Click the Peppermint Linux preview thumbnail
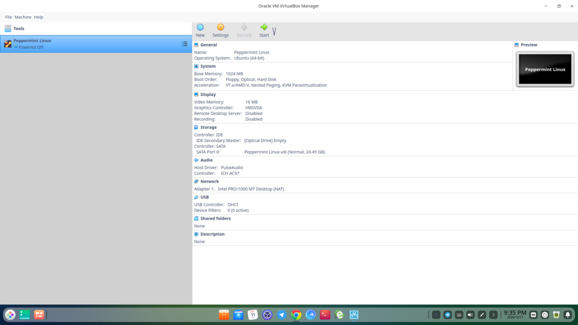 point(545,69)
